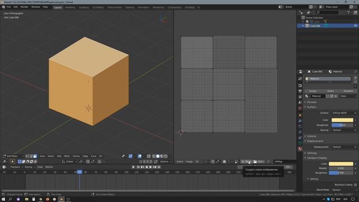The width and height of the screenshot is (359, 202).
Task: Click the Assign material button
Action: 313,91
